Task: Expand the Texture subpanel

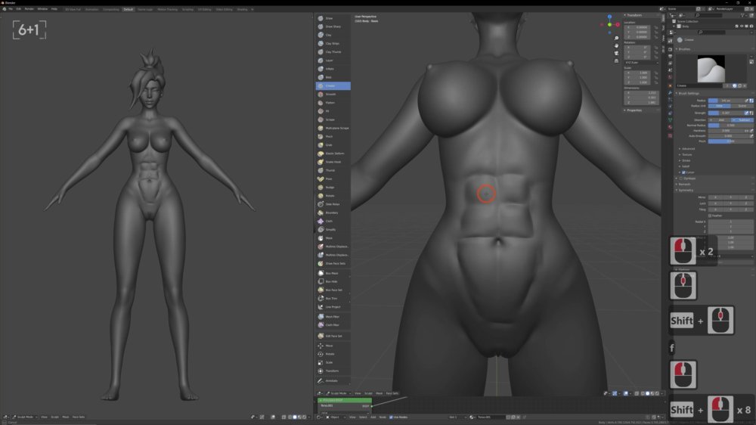Action: (687, 154)
